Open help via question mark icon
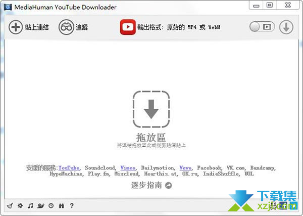303x216 pixels. pos(72,205)
